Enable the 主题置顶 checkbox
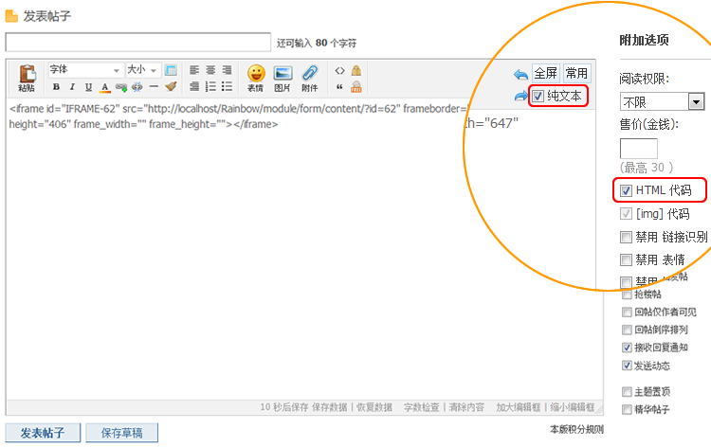Image resolution: width=711 pixels, height=447 pixels. (626, 391)
